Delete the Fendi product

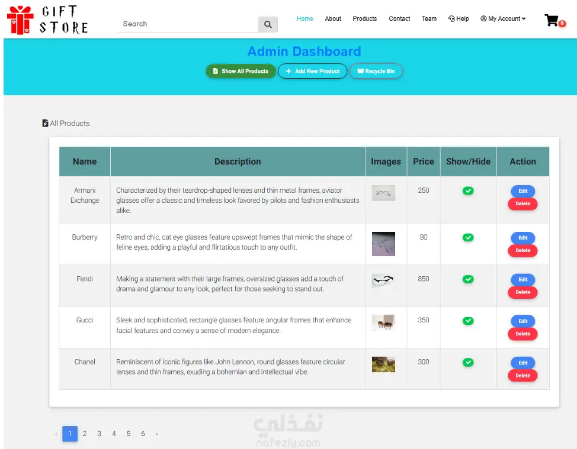click(x=523, y=292)
